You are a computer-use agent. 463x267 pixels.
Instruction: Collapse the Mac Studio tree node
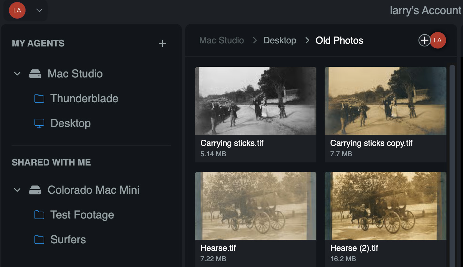17,74
